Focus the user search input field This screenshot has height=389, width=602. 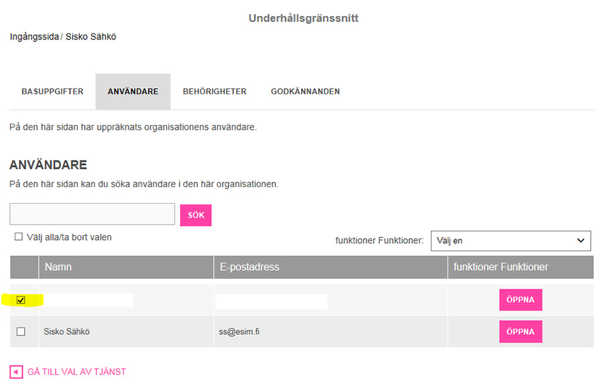(x=92, y=214)
